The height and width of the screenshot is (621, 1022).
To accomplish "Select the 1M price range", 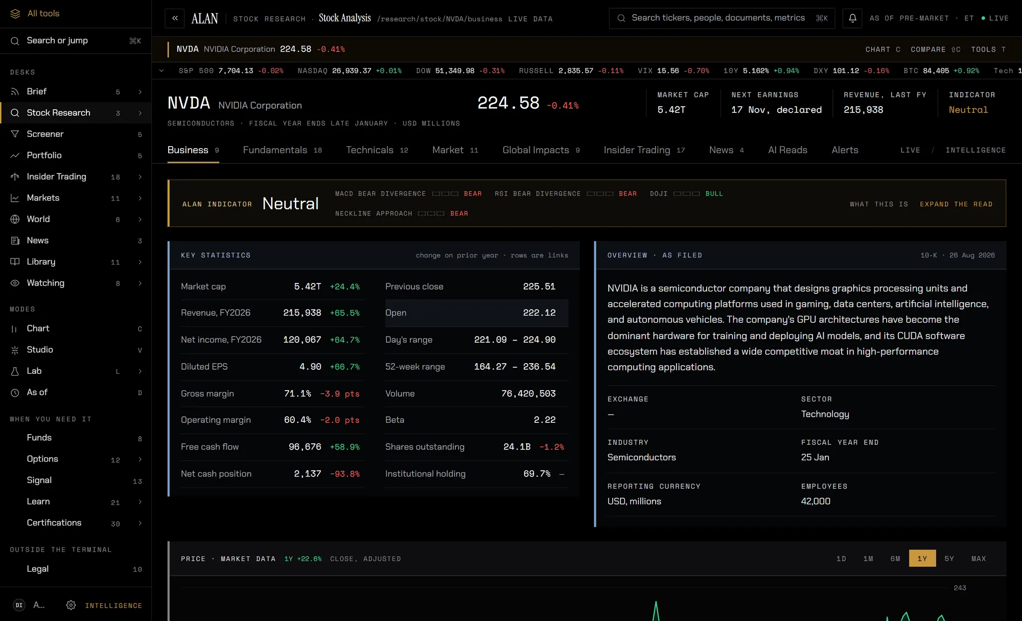I will tap(868, 558).
